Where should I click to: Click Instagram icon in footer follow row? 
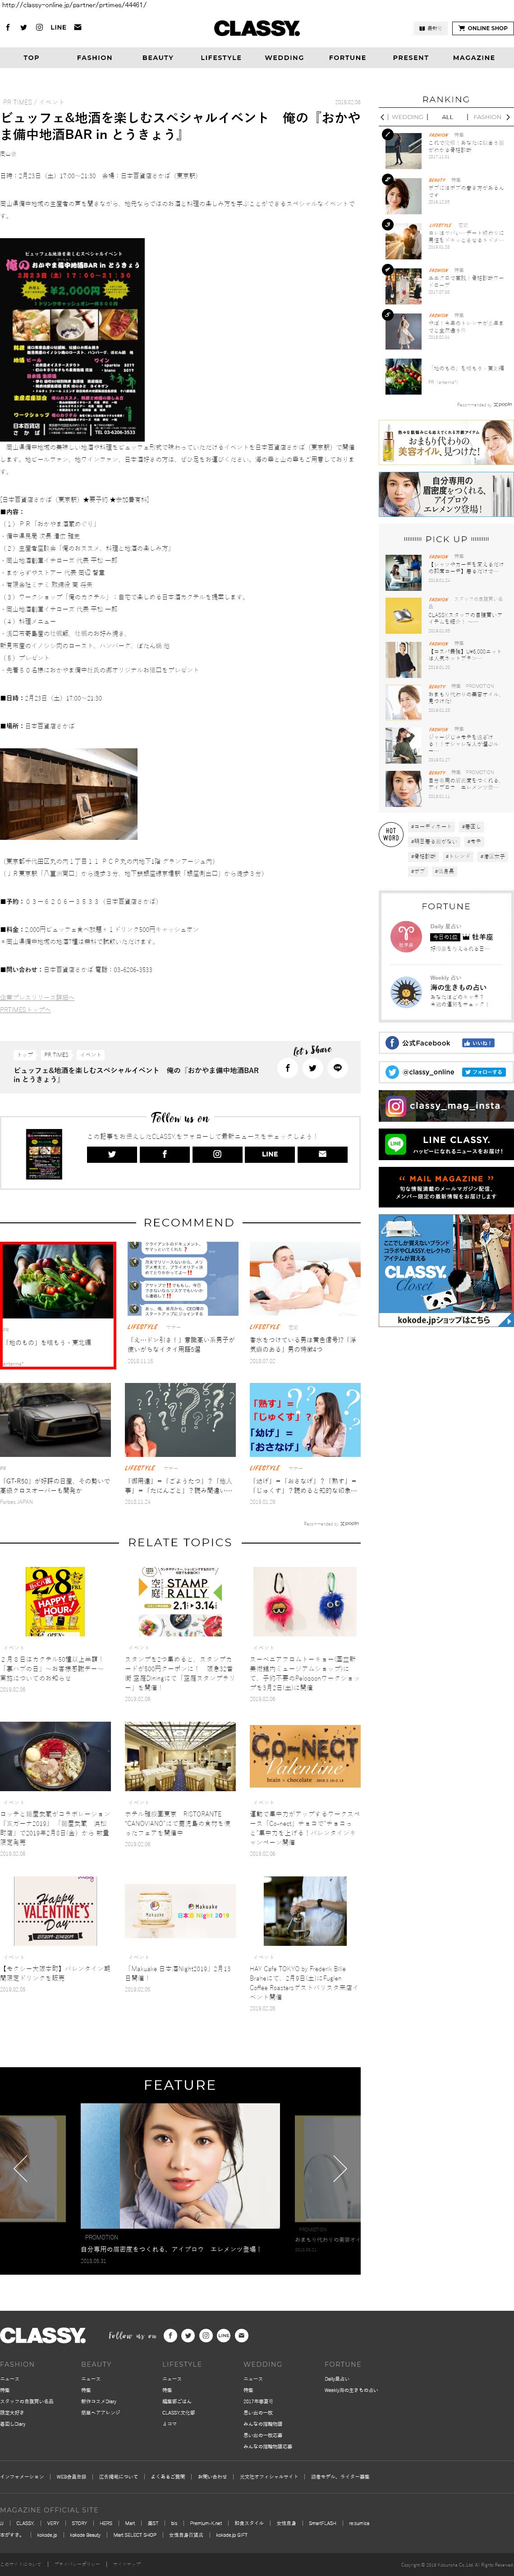click(206, 2336)
